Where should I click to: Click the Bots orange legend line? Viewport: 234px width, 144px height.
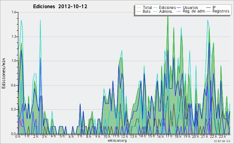138,11
